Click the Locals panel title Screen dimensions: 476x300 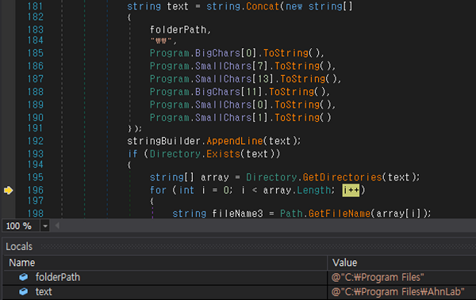point(19,247)
